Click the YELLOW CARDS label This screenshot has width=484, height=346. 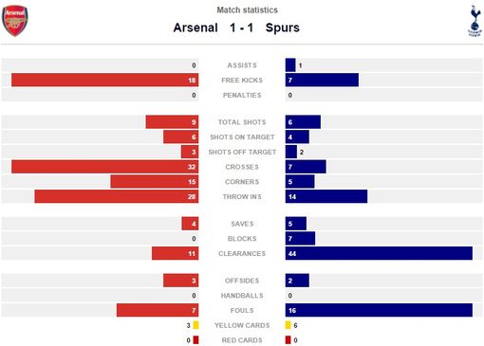(242, 325)
